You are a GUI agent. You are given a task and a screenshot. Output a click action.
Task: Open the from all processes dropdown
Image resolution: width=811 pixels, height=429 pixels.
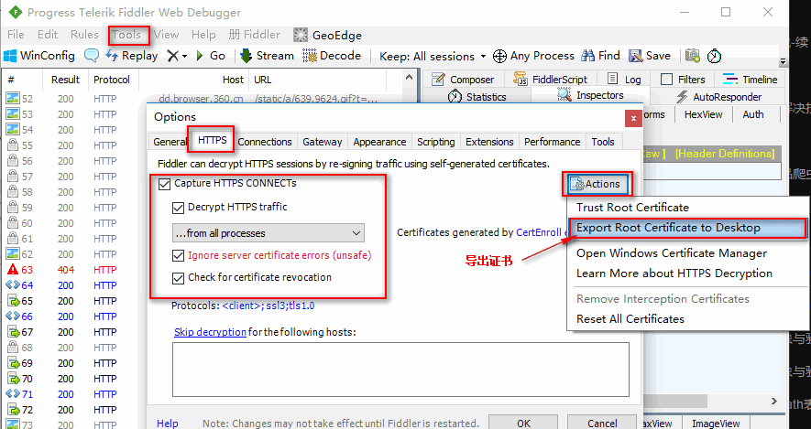[268, 233]
